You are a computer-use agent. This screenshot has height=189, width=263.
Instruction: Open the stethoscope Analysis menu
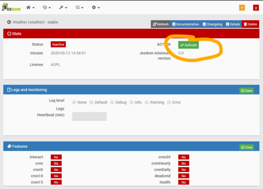coord(46,7)
